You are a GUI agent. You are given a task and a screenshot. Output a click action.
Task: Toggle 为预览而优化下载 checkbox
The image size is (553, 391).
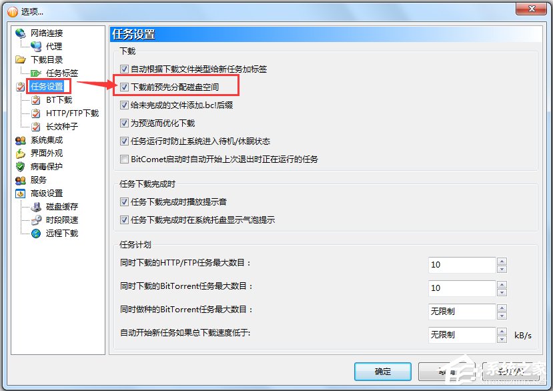point(124,123)
